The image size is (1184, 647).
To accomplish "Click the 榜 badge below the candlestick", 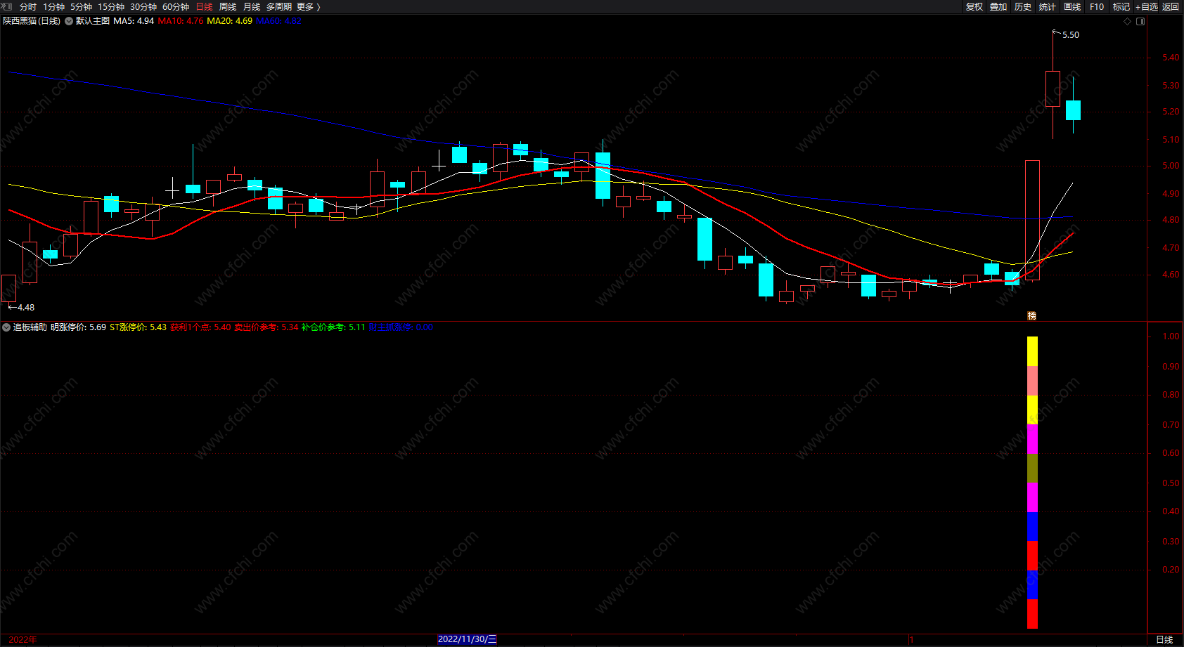I will [x=1032, y=316].
